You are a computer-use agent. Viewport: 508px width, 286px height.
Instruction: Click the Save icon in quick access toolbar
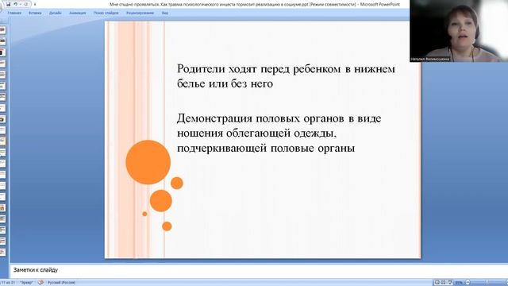(x=9, y=4)
